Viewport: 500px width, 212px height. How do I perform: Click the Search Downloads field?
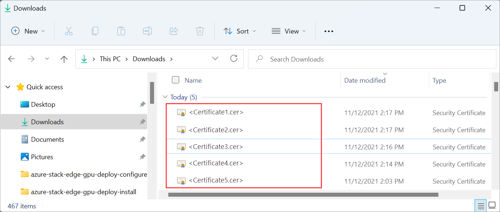(371, 59)
